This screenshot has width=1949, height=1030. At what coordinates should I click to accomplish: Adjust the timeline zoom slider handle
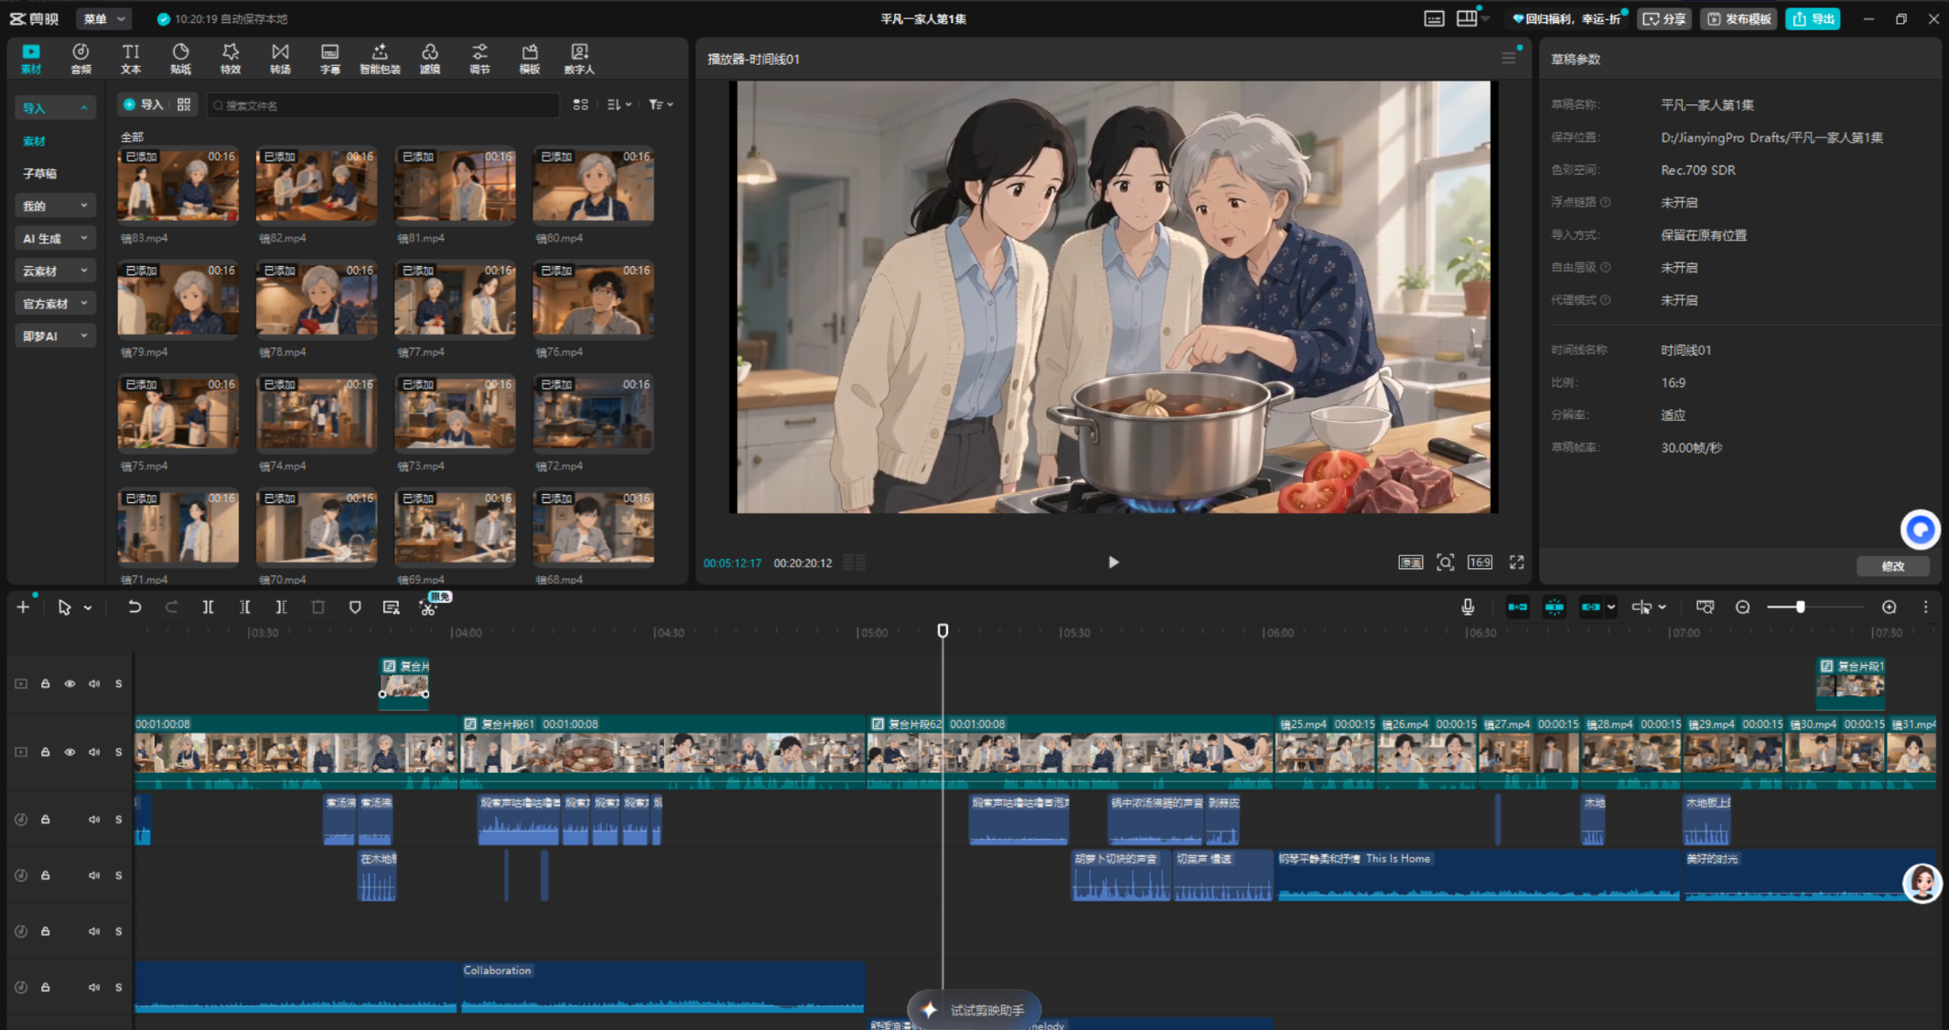(x=1800, y=606)
